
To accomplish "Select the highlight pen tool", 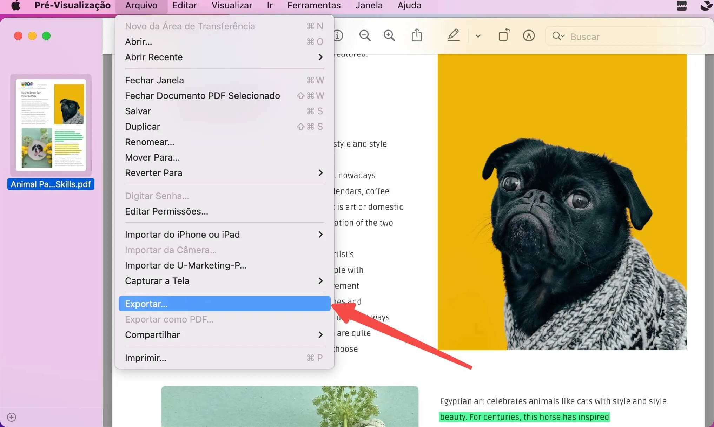I will (454, 35).
